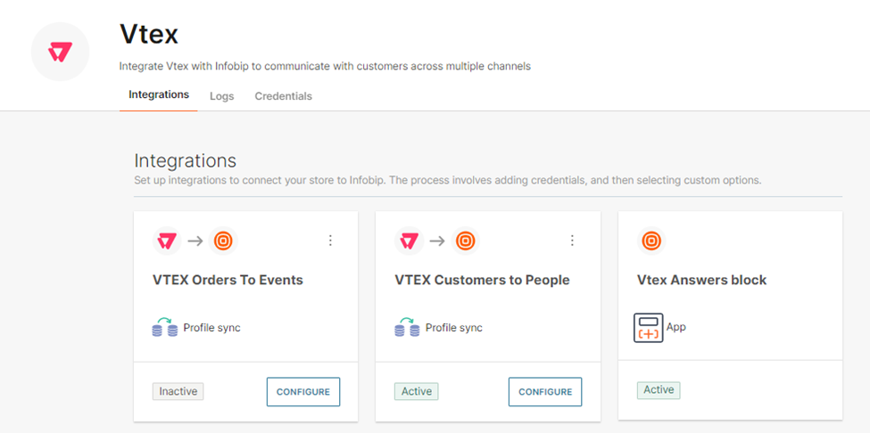Open three-dot menu on VTEX Customers to People
The height and width of the screenshot is (433, 870).
pos(572,241)
